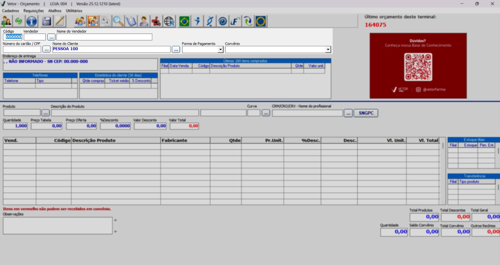500x265 pixels.
Task: Click the browse button beside Nome do Cliente
Action: pyautogui.click(x=176, y=49)
